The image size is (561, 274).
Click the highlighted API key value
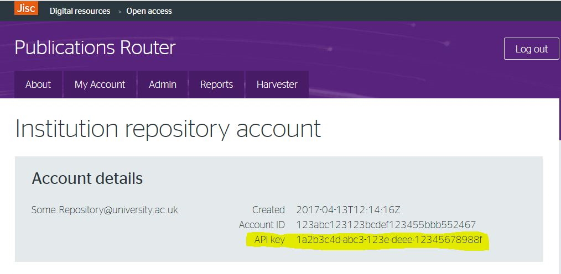click(389, 240)
